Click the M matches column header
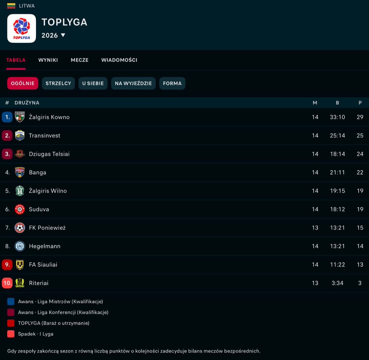This screenshot has height=360, width=369. click(x=315, y=103)
